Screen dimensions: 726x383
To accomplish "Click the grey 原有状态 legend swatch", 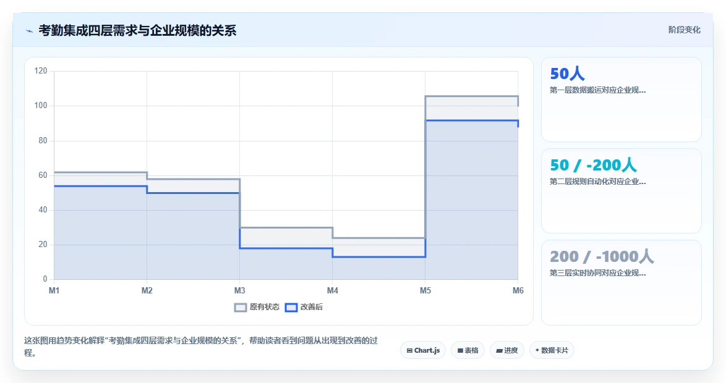I will pyautogui.click(x=241, y=308).
